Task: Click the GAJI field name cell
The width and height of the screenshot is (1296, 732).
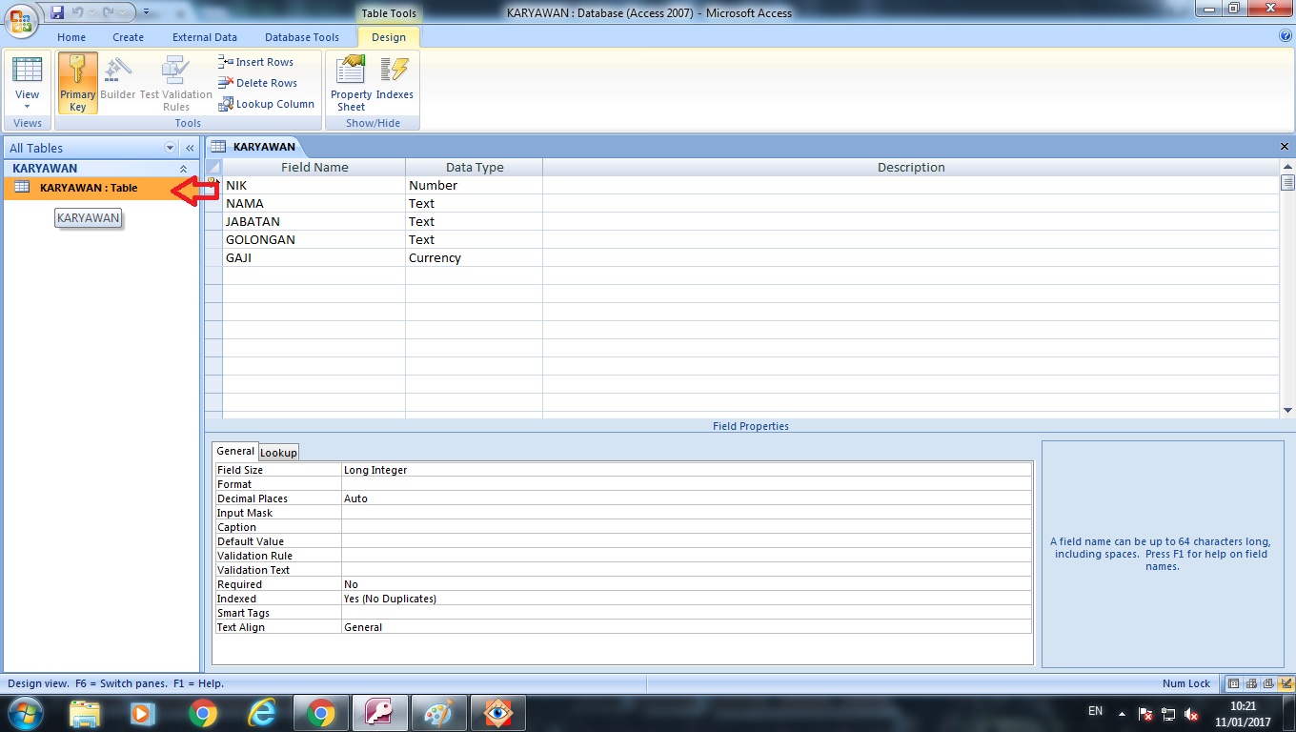Action: 314,257
